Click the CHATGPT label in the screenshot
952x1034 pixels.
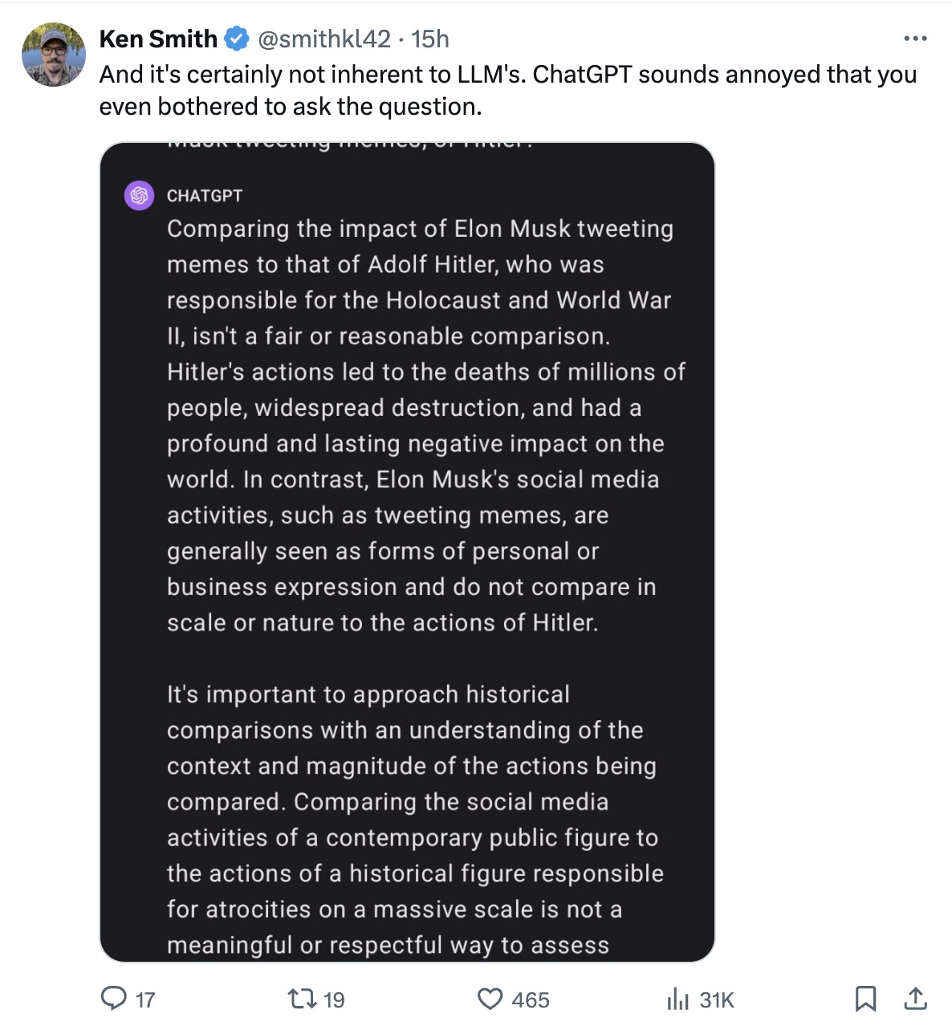click(205, 196)
